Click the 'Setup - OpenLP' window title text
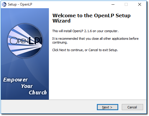Image resolution: width=149 pixels, height=116 pixels. (x=20, y=4)
